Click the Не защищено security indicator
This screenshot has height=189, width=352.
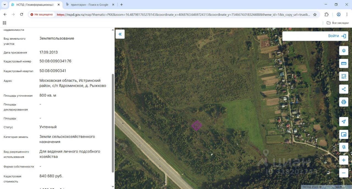click(42, 15)
